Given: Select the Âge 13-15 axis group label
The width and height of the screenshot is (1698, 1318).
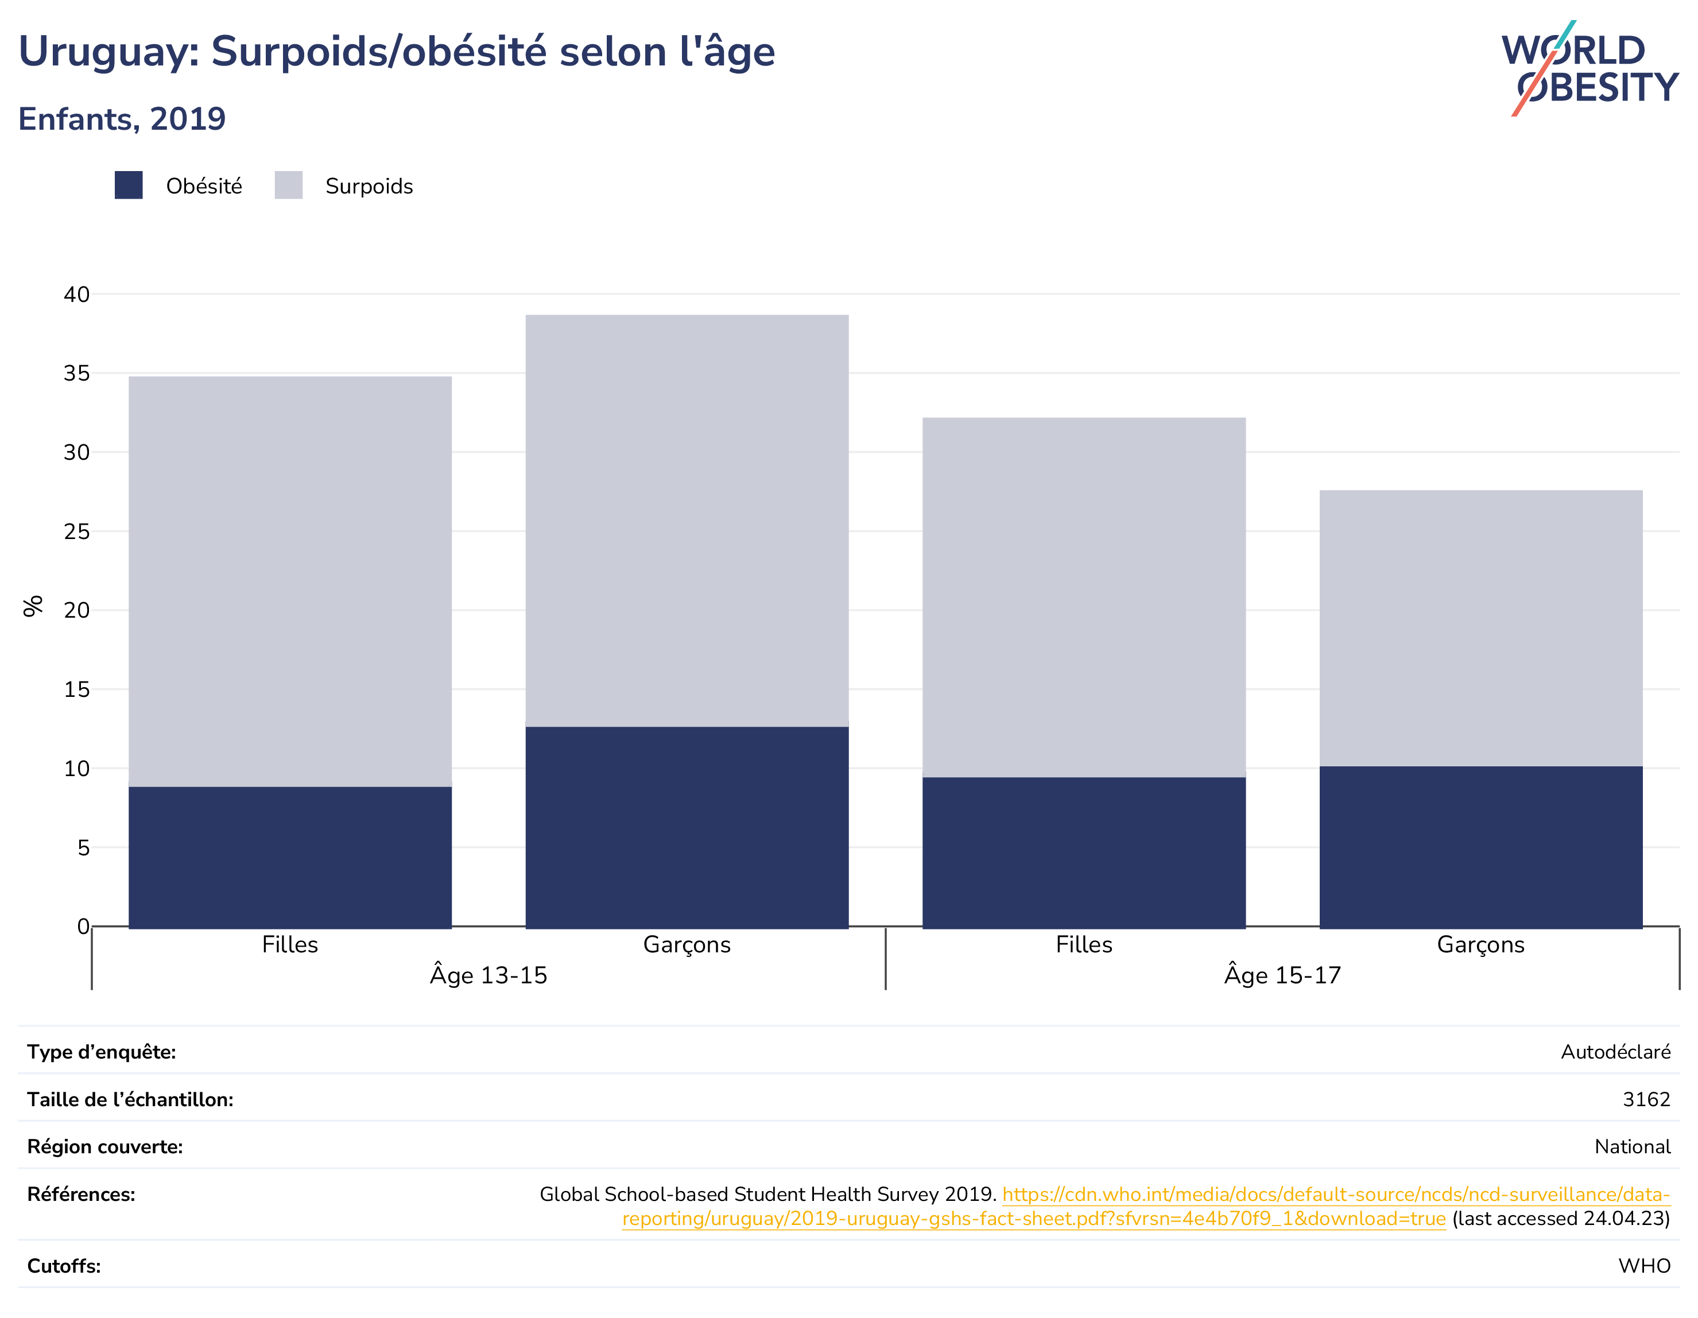Looking at the screenshot, I should click(x=489, y=974).
